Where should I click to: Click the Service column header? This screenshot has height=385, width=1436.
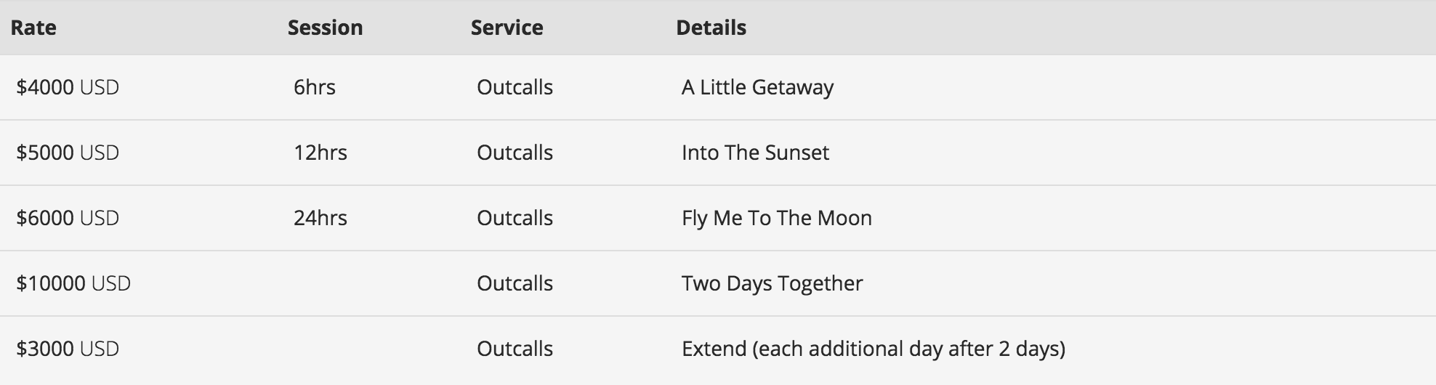click(507, 28)
